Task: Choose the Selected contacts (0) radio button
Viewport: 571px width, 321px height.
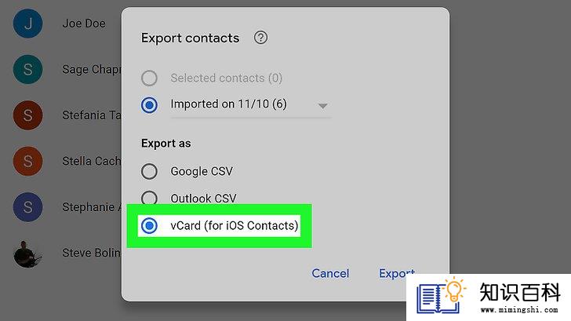Action: 149,78
